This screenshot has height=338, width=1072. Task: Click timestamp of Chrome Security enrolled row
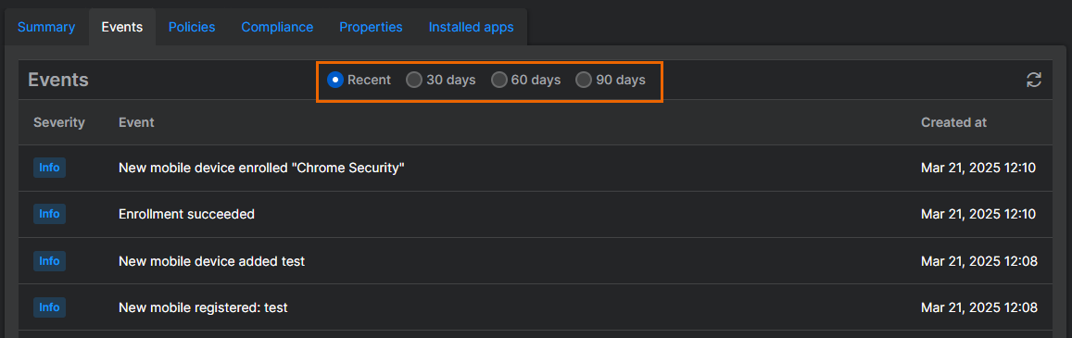pyautogui.click(x=978, y=168)
